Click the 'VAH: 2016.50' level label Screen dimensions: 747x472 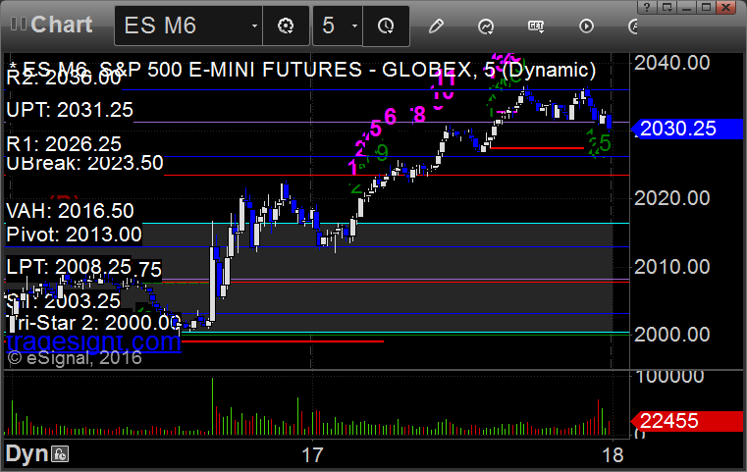pos(70,211)
